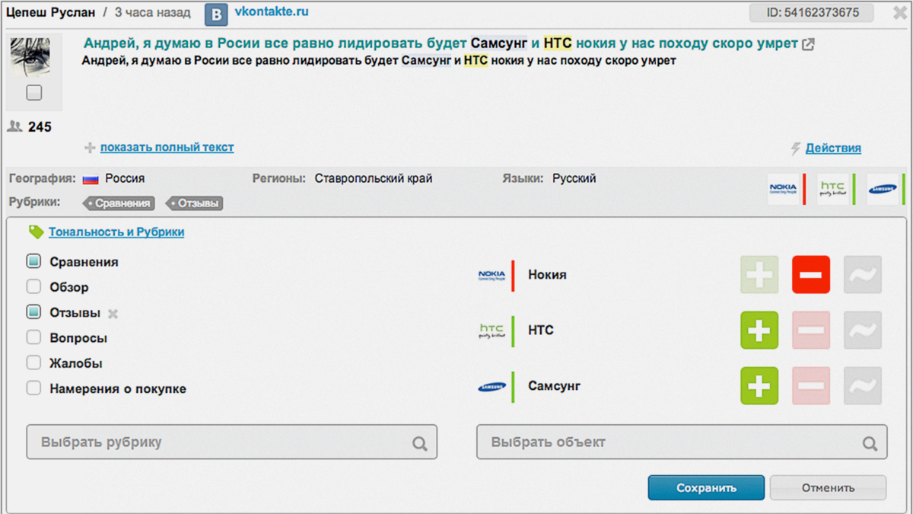Click the 3 часа назад timestamp

click(x=152, y=12)
